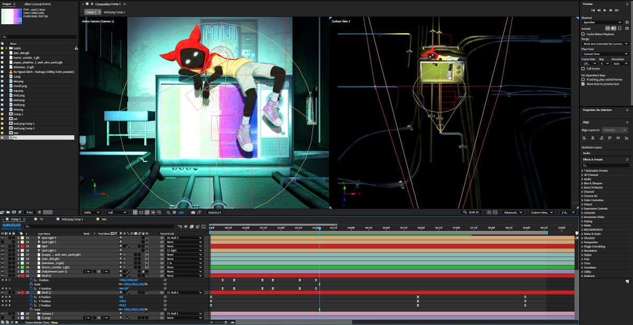Screen dimensions: 633x325
Task: Switch to the TV timeline tab
Action: 41,219
